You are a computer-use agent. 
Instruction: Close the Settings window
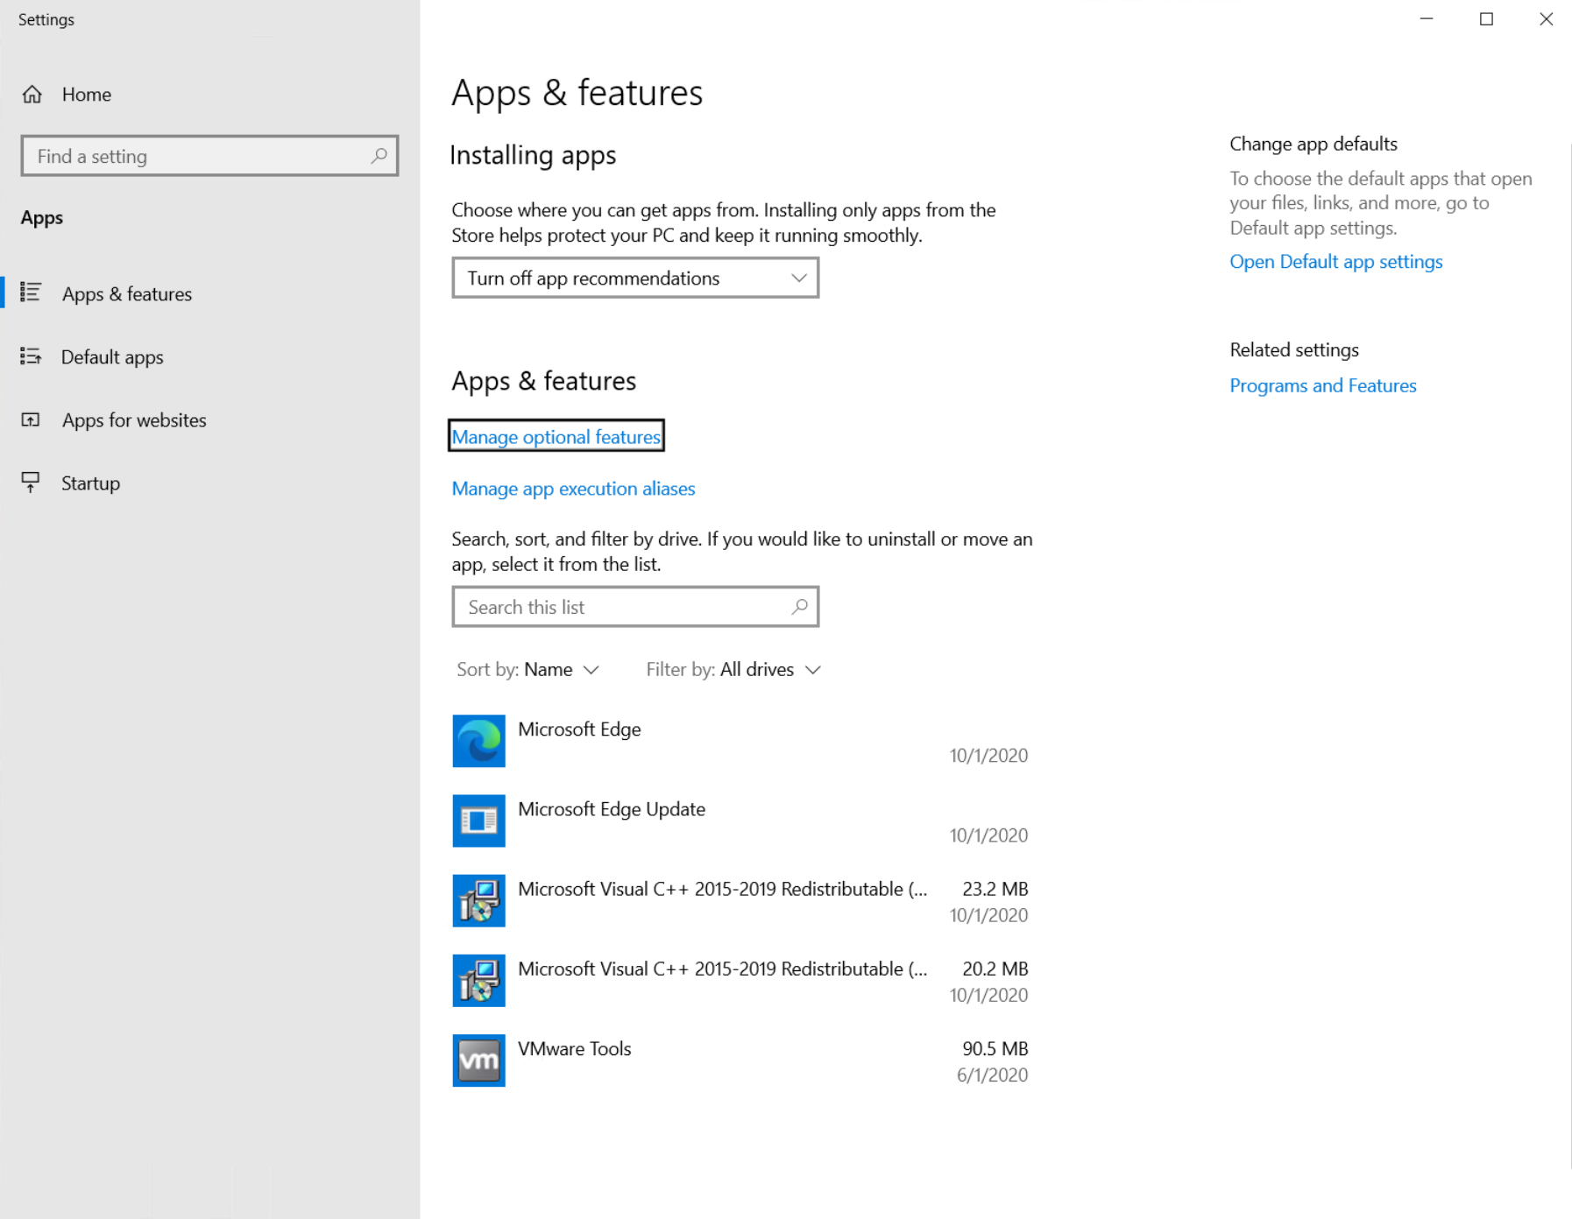[x=1546, y=19]
